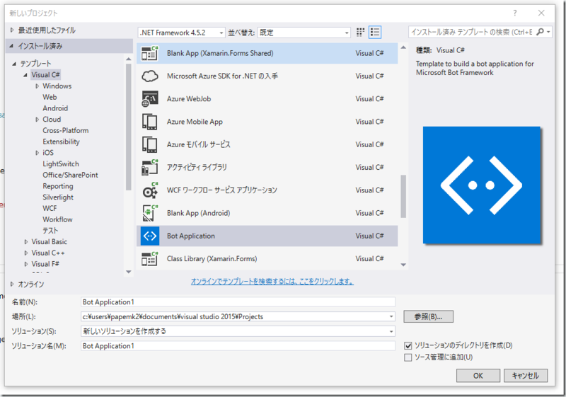Collapse the テンプレート tree node

tap(14, 64)
